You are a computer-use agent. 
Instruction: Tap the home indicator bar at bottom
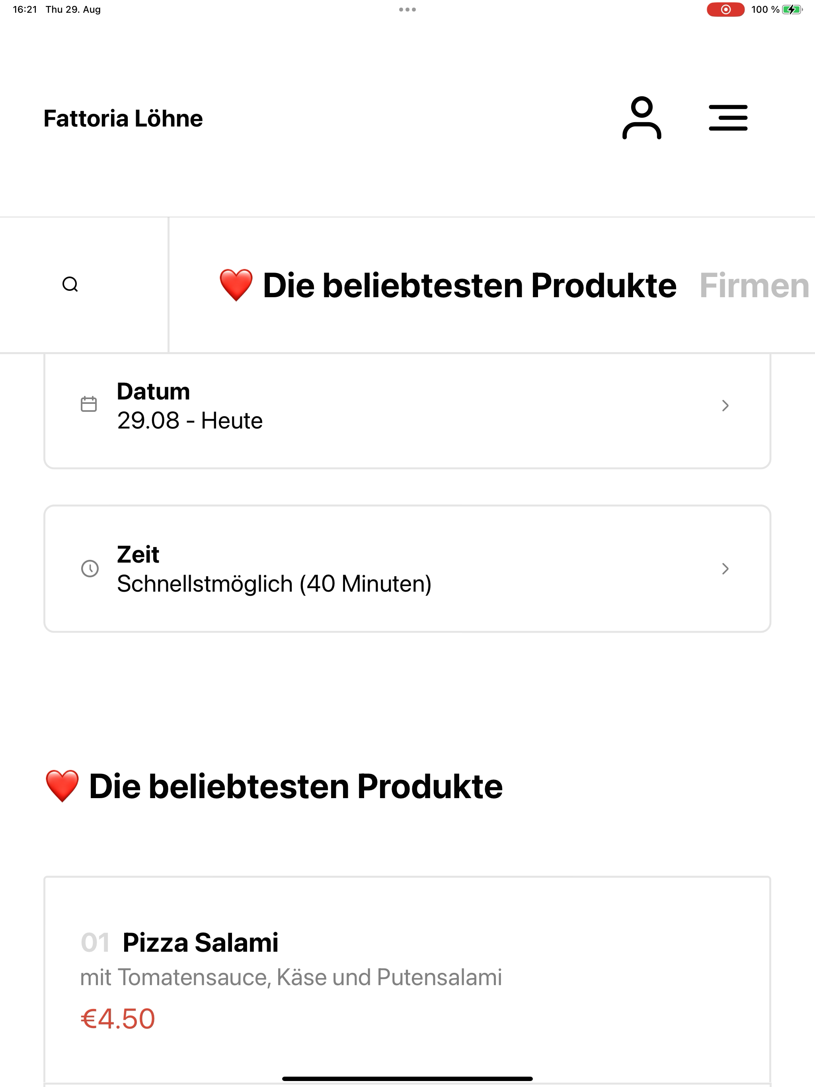(407, 1079)
